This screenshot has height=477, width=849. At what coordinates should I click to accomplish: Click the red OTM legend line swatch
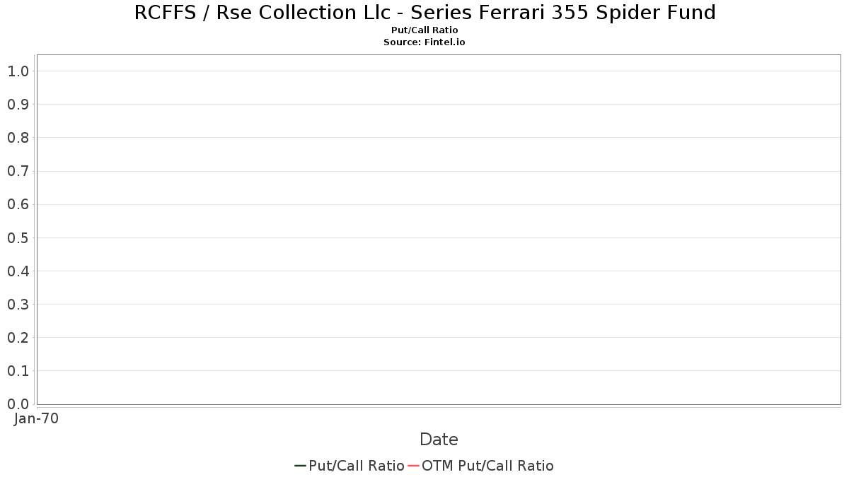click(414, 466)
